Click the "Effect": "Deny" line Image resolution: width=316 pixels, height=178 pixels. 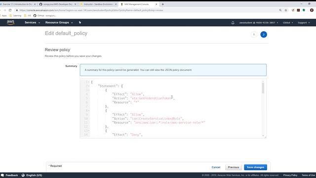click(x=127, y=134)
